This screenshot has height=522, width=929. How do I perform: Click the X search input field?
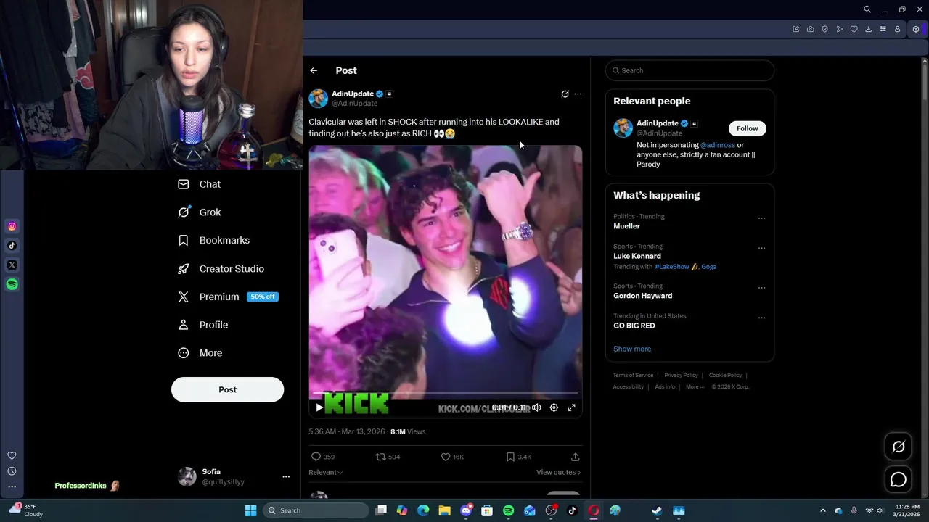click(x=689, y=70)
